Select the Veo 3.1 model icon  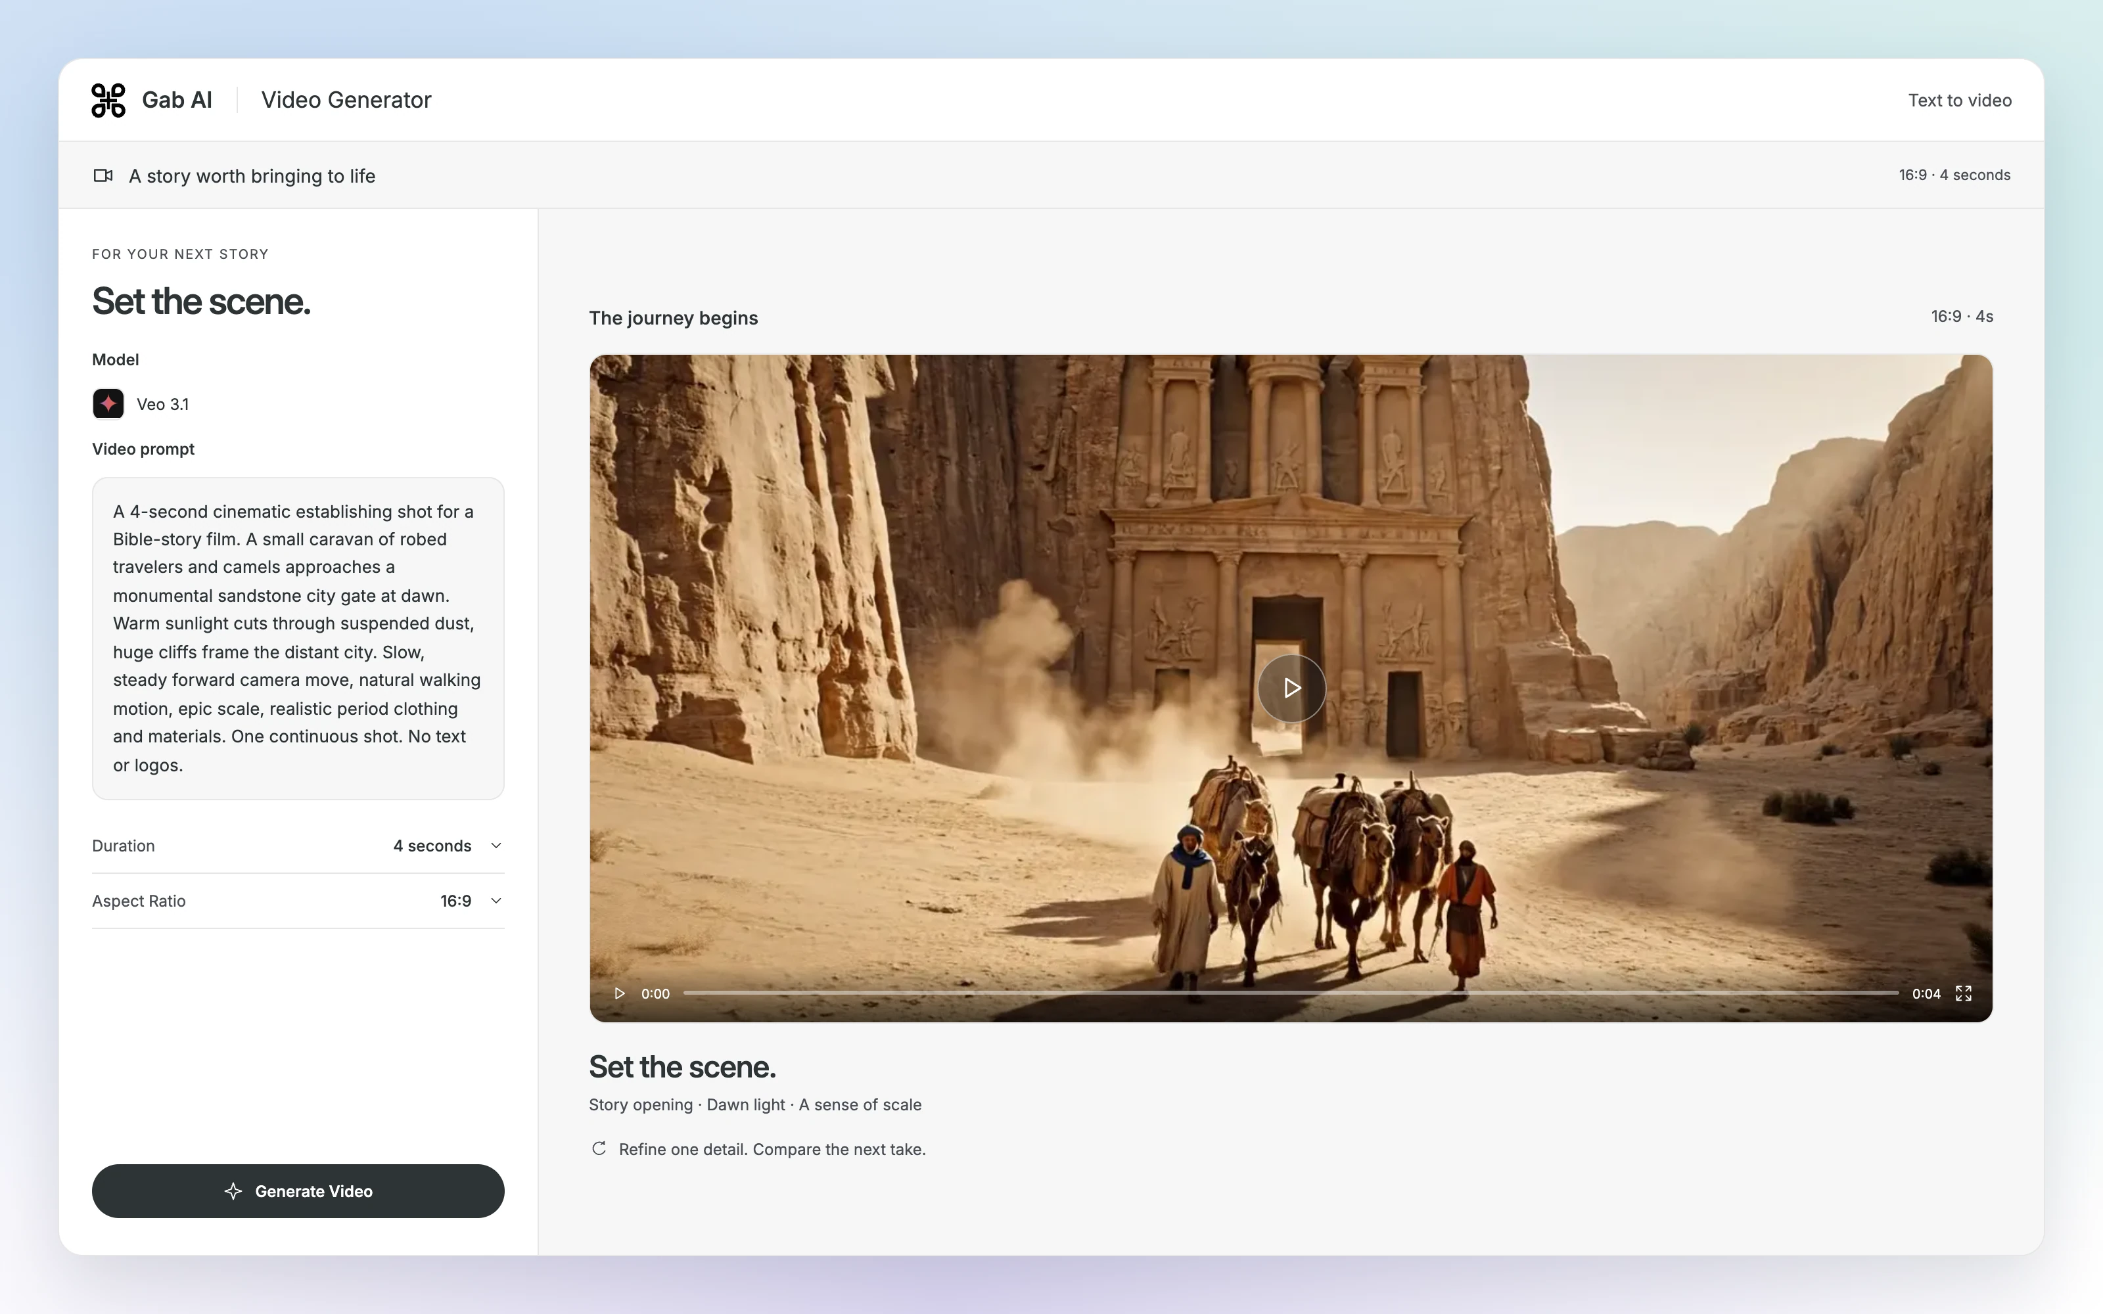(x=108, y=404)
